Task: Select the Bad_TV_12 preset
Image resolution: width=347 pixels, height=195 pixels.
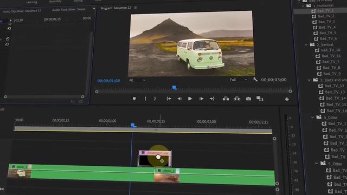Action: [335, 86]
